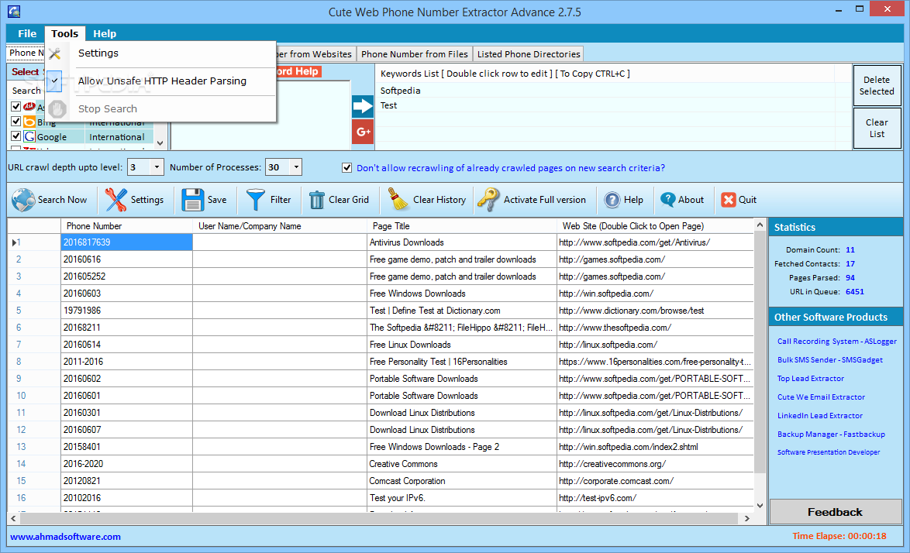Open the Tools menu
Screen dimensions: 910x553
(64, 33)
